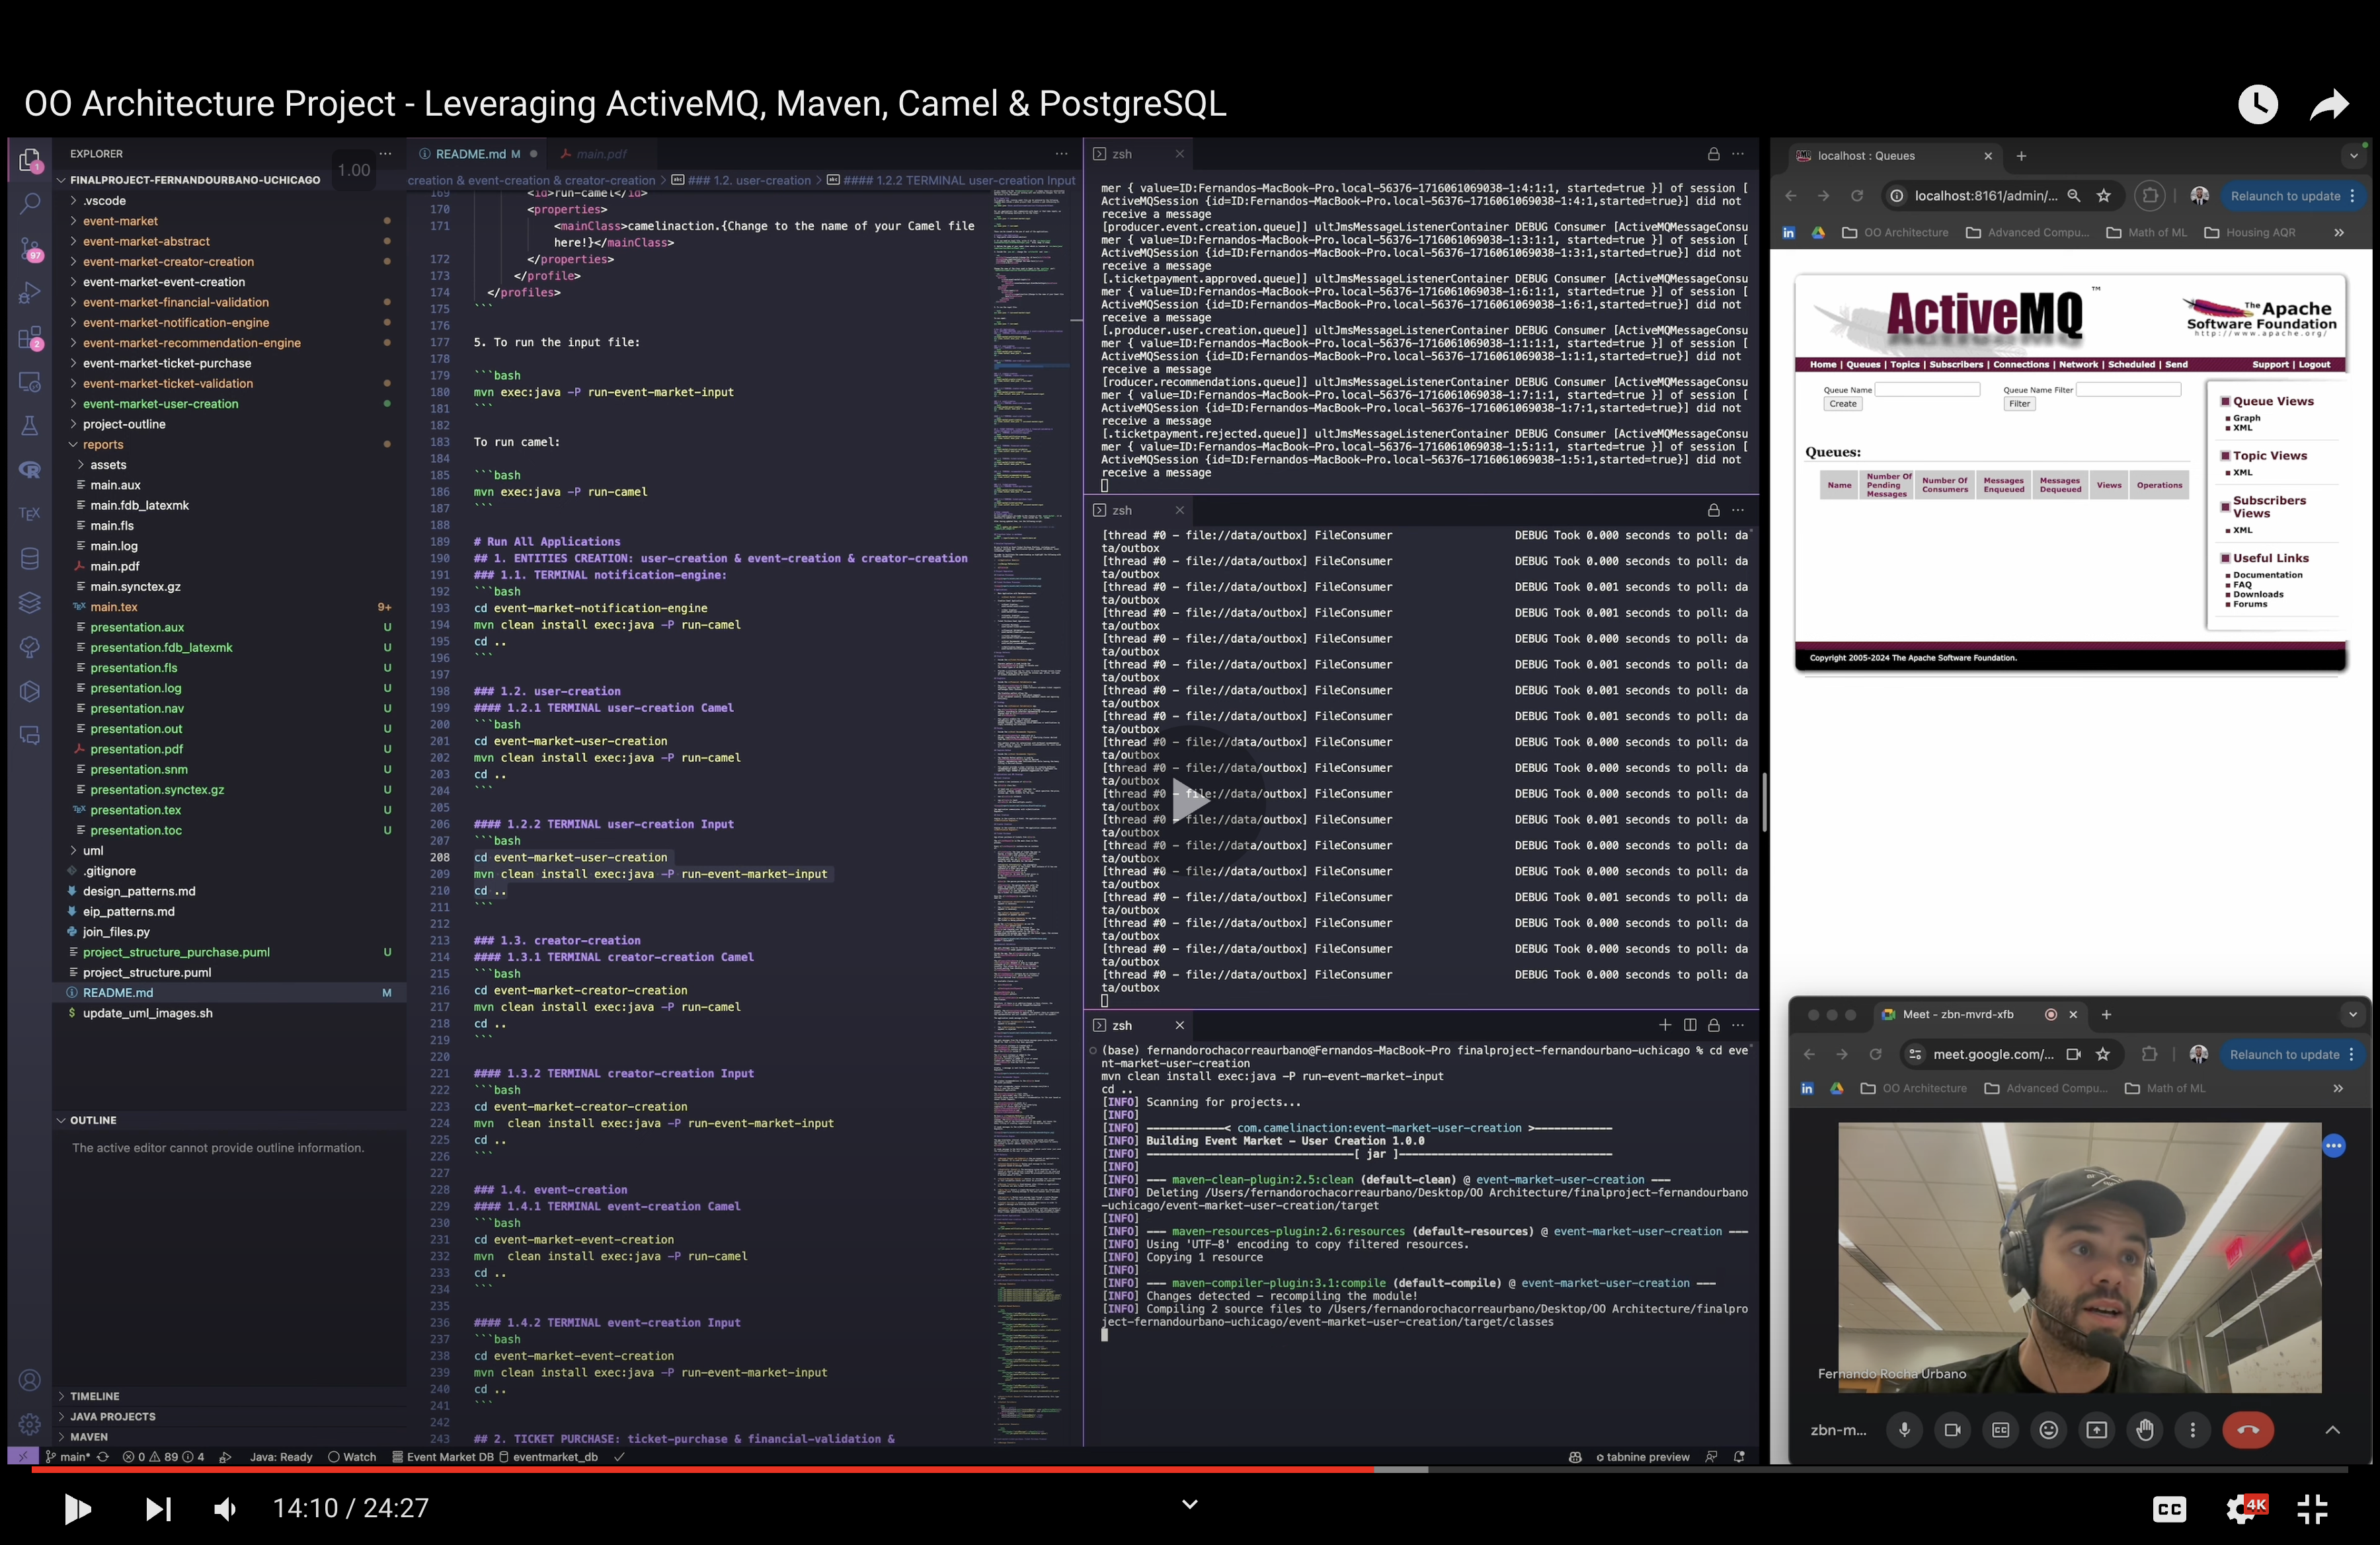
Task: Add a new terminal with the plus icon
Action: pos(1665,1026)
